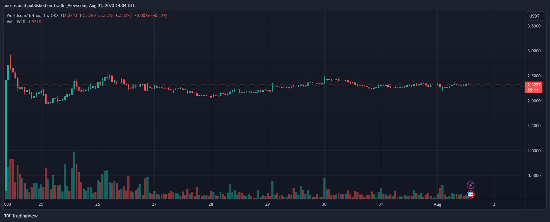Open the US flag economic event marker
This screenshot has width=550, height=222.
tap(470, 195)
